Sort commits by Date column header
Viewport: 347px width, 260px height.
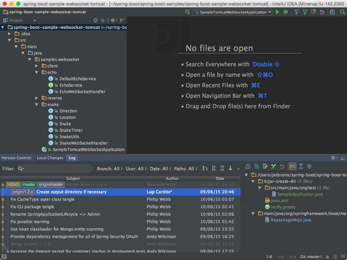click(220, 179)
